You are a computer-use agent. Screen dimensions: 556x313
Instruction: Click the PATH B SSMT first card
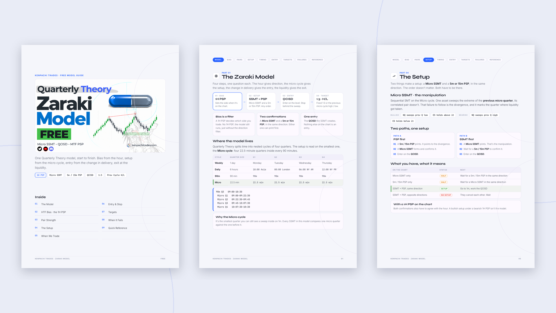(x=489, y=145)
